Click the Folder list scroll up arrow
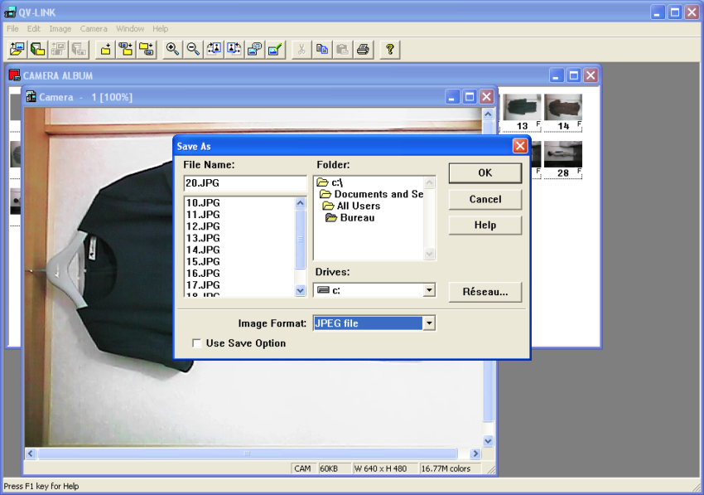Image resolution: width=704 pixels, height=495 pixels. click(x=429, y=182)
